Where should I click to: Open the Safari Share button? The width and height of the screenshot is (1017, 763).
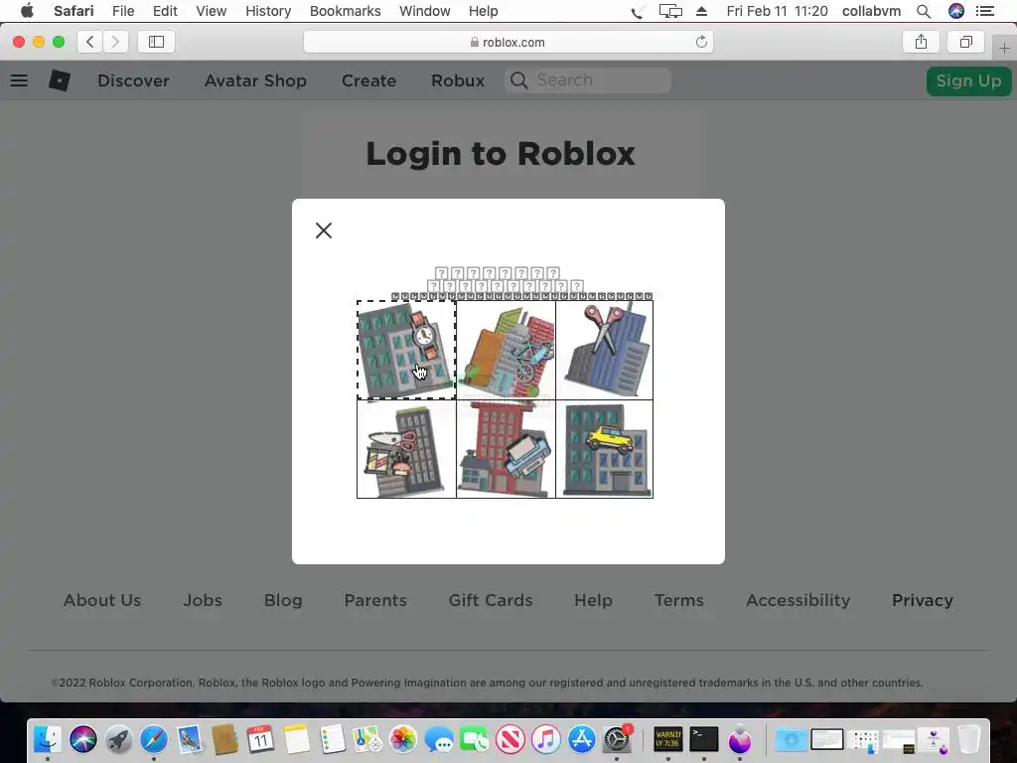[921, 42]
